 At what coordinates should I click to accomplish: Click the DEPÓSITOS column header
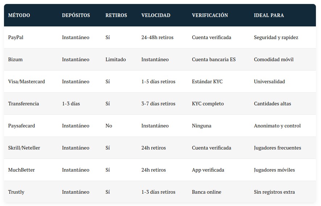(76, 15)
